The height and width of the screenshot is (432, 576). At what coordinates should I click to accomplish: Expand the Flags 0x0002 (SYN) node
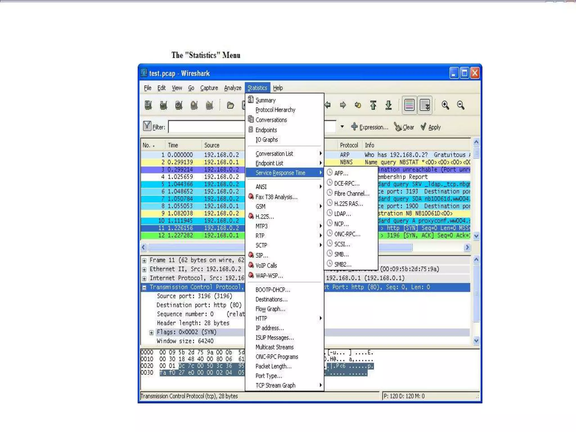(151, 332)
